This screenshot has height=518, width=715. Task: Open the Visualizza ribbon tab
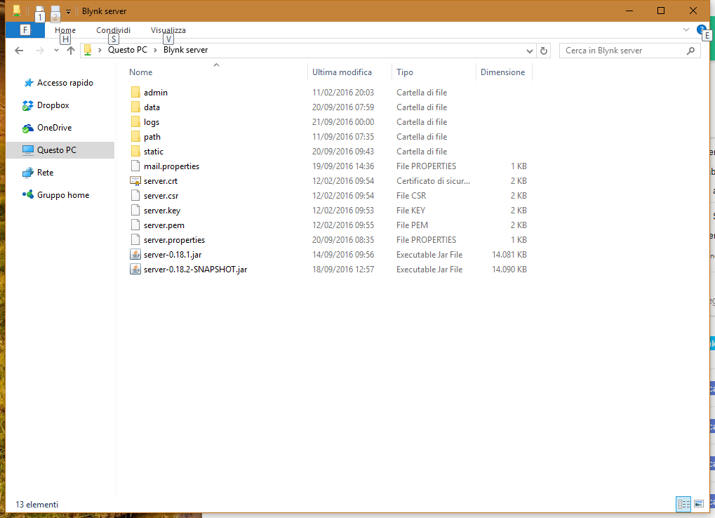(x=168, y=30)
